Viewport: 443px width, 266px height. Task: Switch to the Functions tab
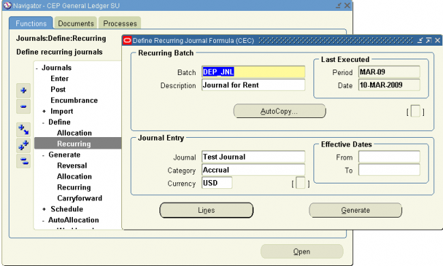pyautogui.click(x=31, y=23)
